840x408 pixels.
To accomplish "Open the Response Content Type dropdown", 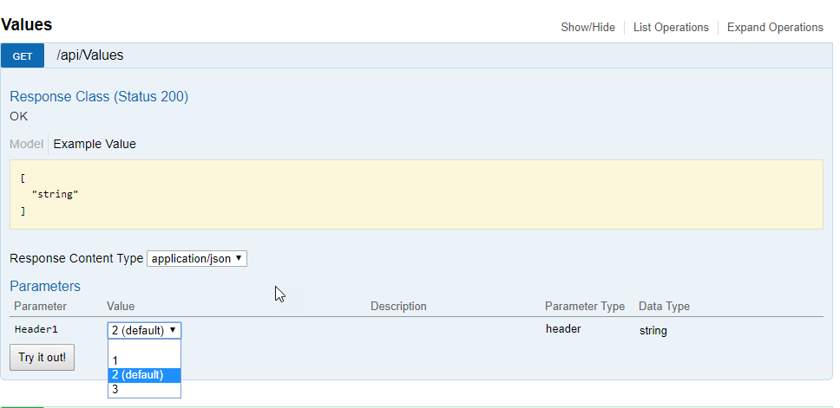I will coord(197,258).
